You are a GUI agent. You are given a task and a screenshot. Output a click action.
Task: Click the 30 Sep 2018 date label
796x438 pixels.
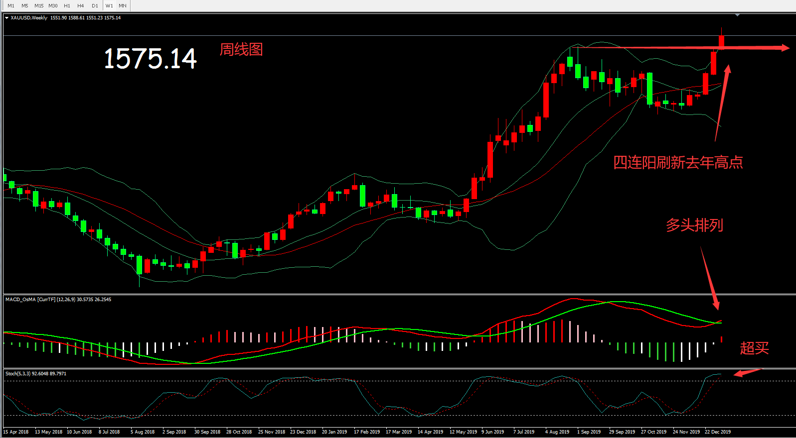207,432
